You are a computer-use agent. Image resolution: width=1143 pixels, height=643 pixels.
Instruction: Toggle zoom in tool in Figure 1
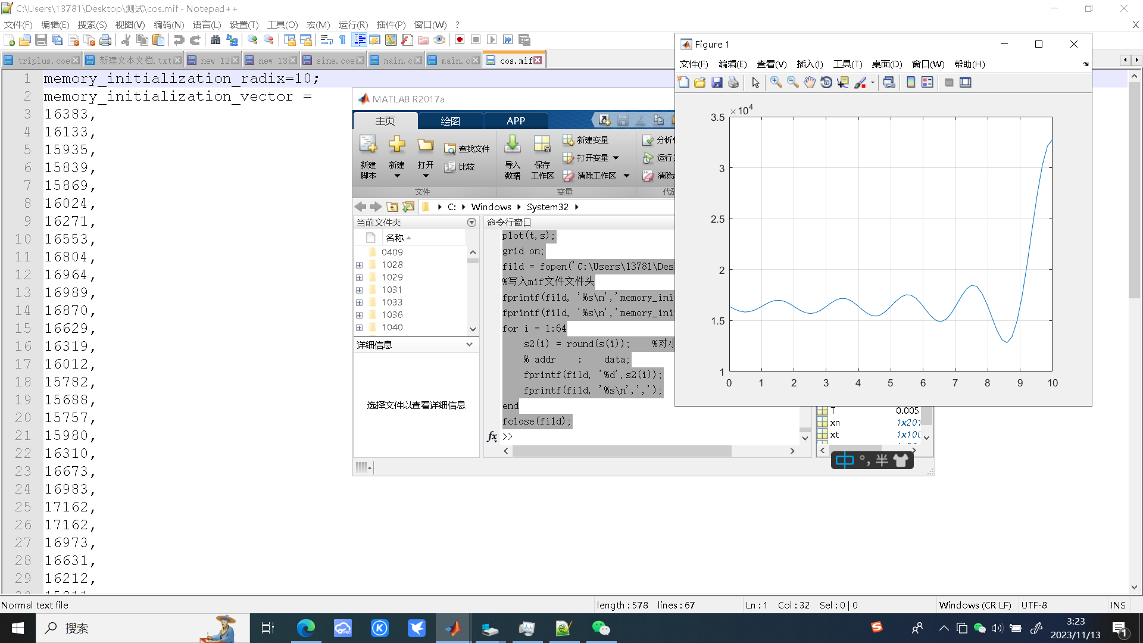coord(776,83)
